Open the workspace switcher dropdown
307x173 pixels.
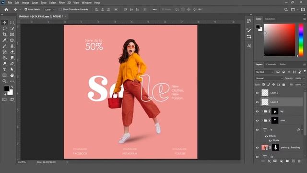coord(294,10)
